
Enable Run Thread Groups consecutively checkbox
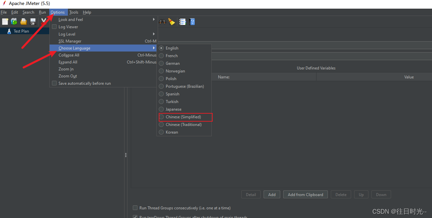tap(135, 208)
